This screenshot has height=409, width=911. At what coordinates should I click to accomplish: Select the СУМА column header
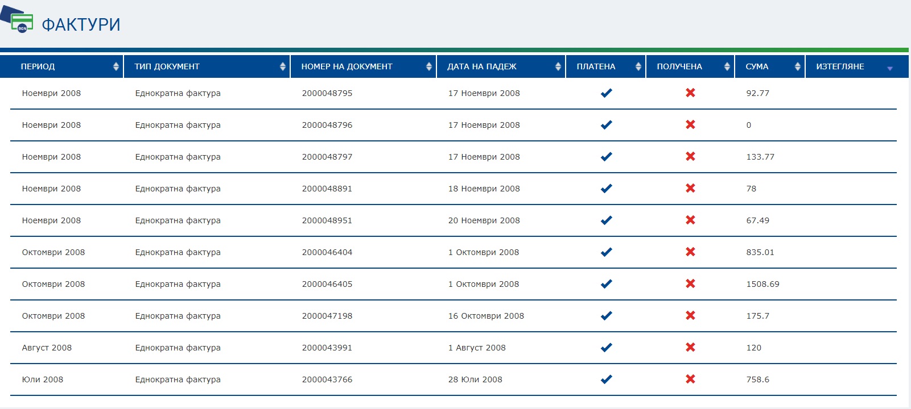point(757,66)
